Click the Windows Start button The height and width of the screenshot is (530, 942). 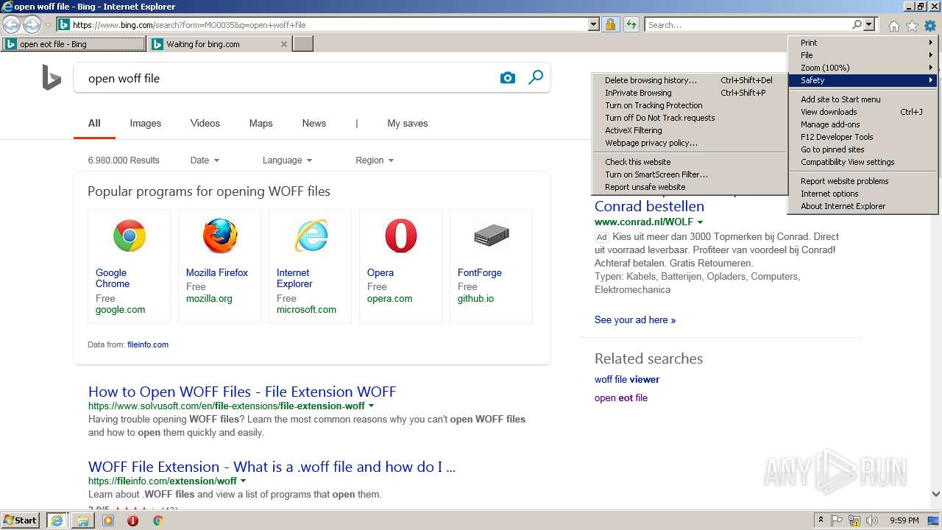tap(21, 520)
